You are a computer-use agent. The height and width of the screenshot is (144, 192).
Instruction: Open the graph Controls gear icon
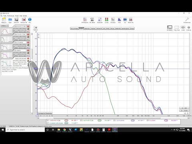click(189, 28)
